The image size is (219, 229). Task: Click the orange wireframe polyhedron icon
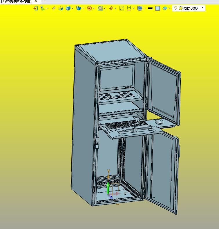pyautogui.click(x=89, y=8)
